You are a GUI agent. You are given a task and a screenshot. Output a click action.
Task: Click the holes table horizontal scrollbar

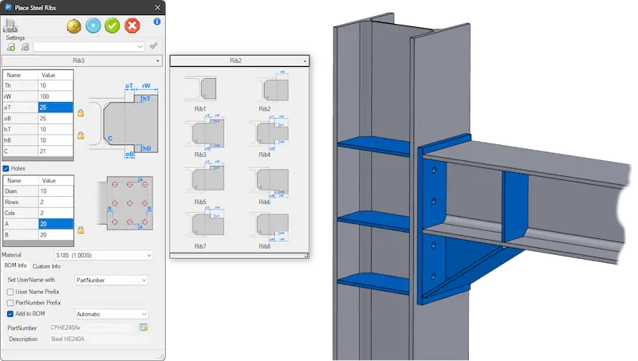tap(38, 244)
